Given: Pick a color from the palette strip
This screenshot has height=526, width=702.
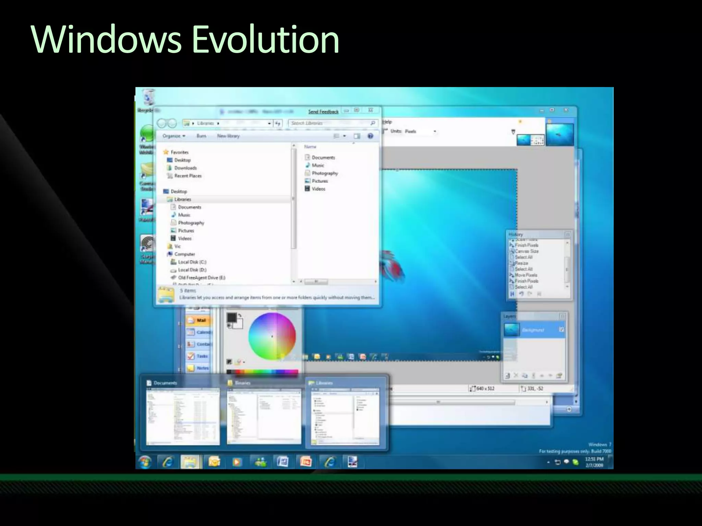Looking at the screenshot, I should point(262,372).
